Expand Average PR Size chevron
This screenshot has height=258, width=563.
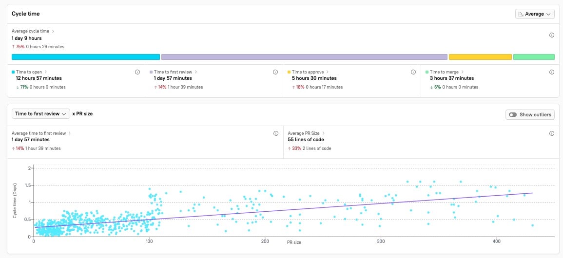(x=324, y=133)
